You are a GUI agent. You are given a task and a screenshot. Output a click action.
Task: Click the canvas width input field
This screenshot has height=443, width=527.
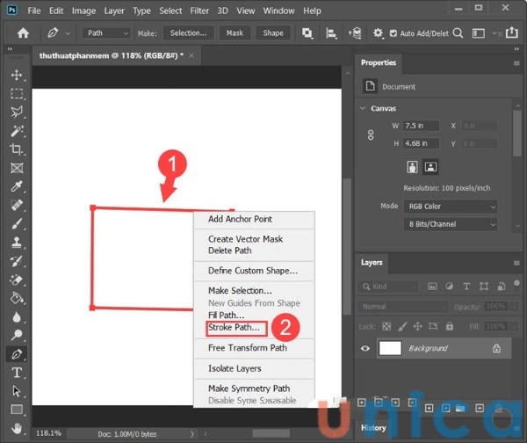coord(422,126)
